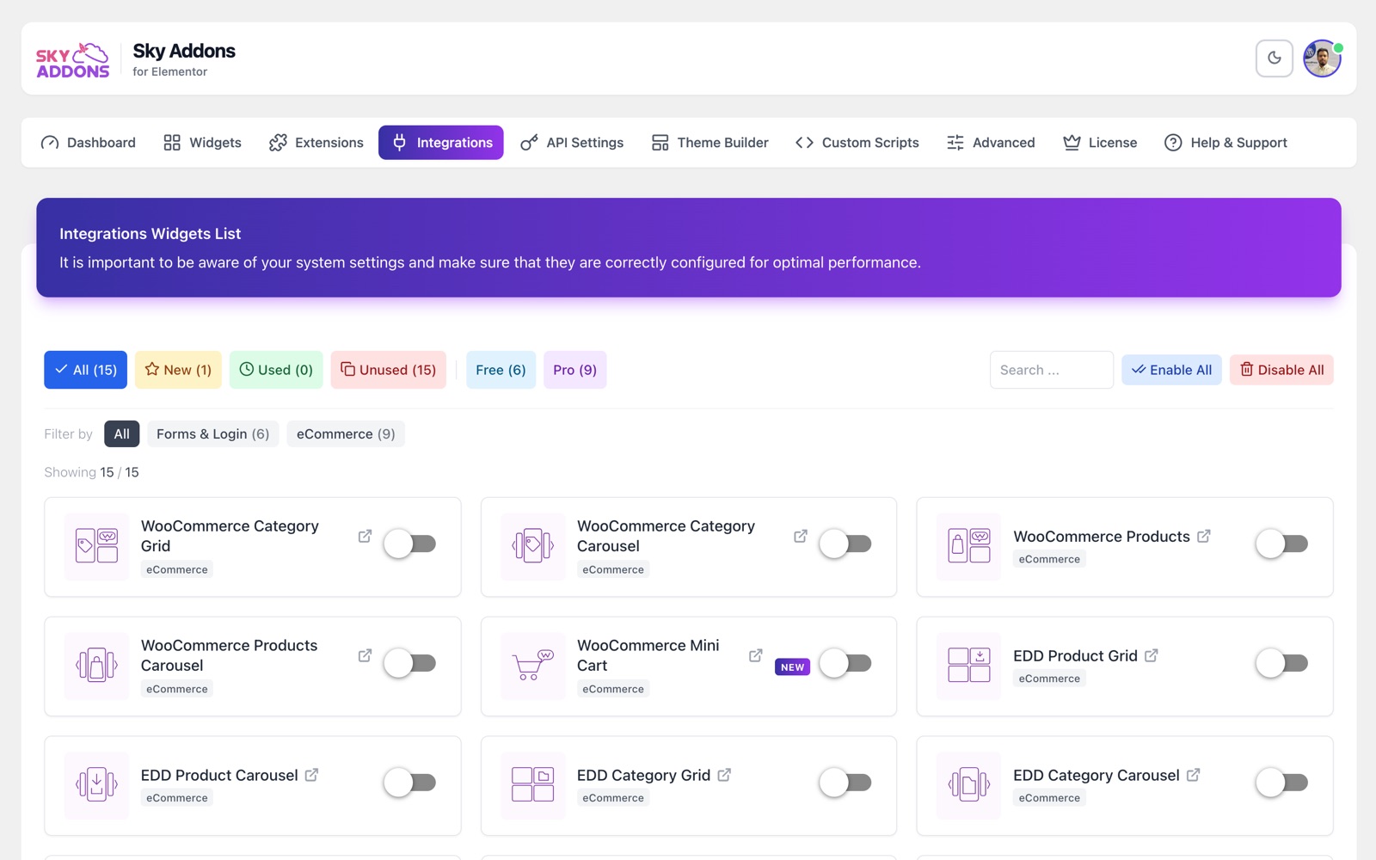Enable the WooCommerce Products Carousel toggle
Image resolution: width=1376 pixels, height=860 pixels.
point(410,663)
